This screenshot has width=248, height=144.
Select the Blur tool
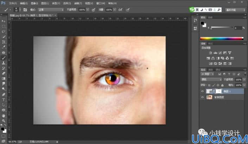(4, 84)
